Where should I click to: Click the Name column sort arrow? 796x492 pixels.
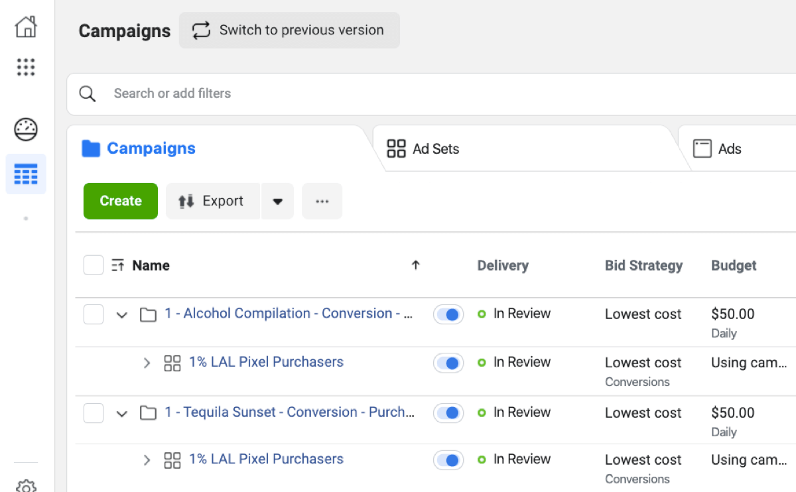click(x=416, y=265)
